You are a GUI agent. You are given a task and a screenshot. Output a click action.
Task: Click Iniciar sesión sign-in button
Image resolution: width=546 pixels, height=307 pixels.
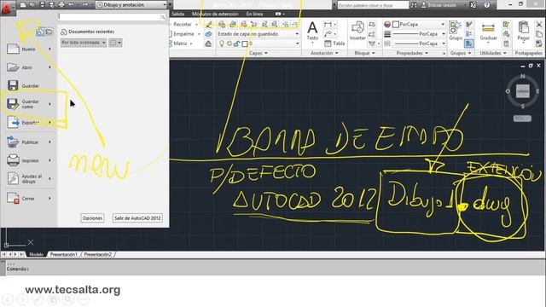(439, 5)
